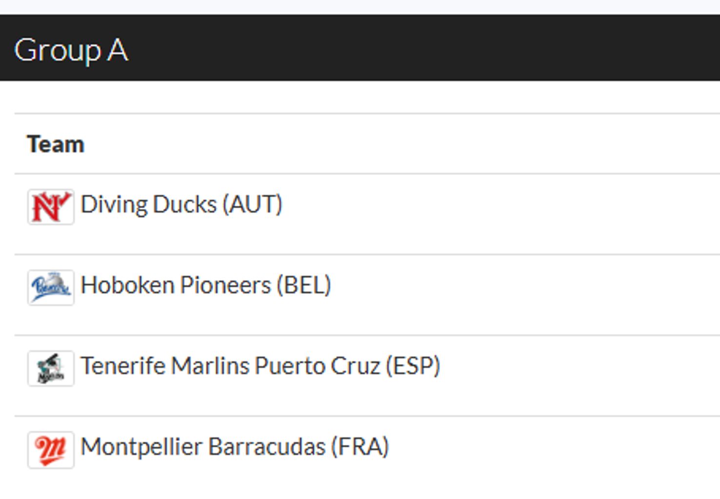This screenshot has height=499, width=720.
Task: Select the Tenerife Marlins logo icon
Action: pos(51,368)
